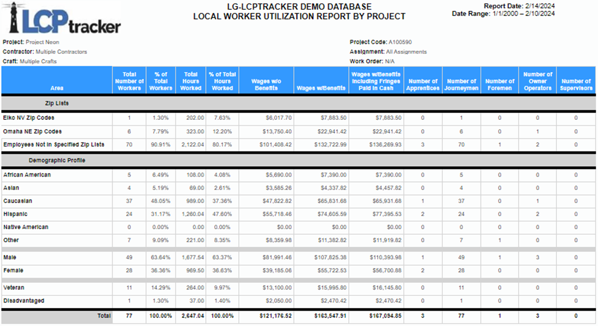Viewport: 598px width, 326px height.
Task: Click grand total $167,094.85 cell
Action: (x=385, y=316)
